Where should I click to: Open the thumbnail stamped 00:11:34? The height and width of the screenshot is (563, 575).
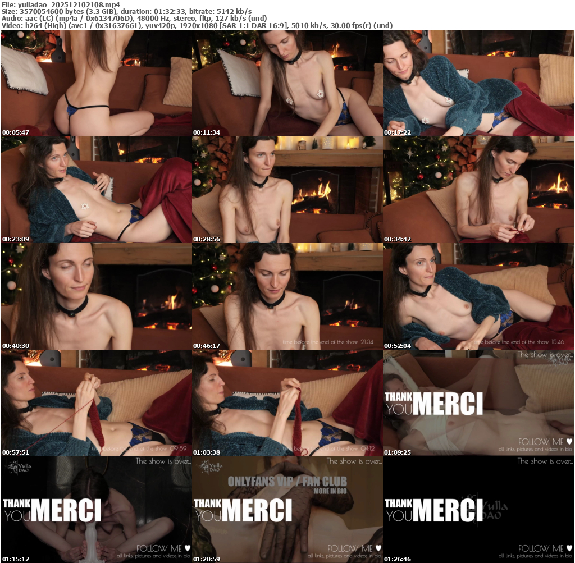287,83
